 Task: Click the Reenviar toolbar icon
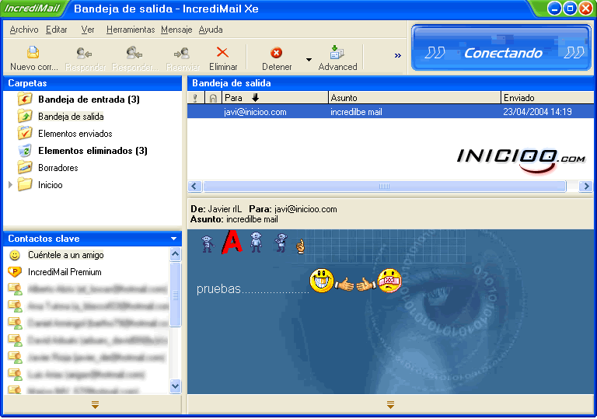click(x=182, y=53)
